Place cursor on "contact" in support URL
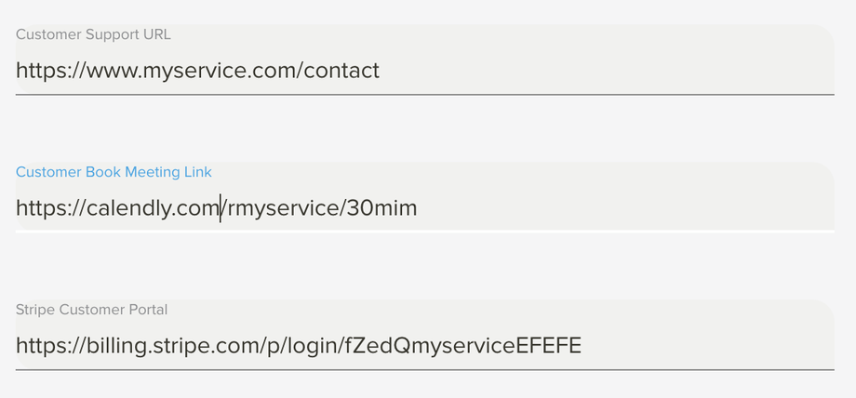856x398 pixels. (x=342, y=71)
